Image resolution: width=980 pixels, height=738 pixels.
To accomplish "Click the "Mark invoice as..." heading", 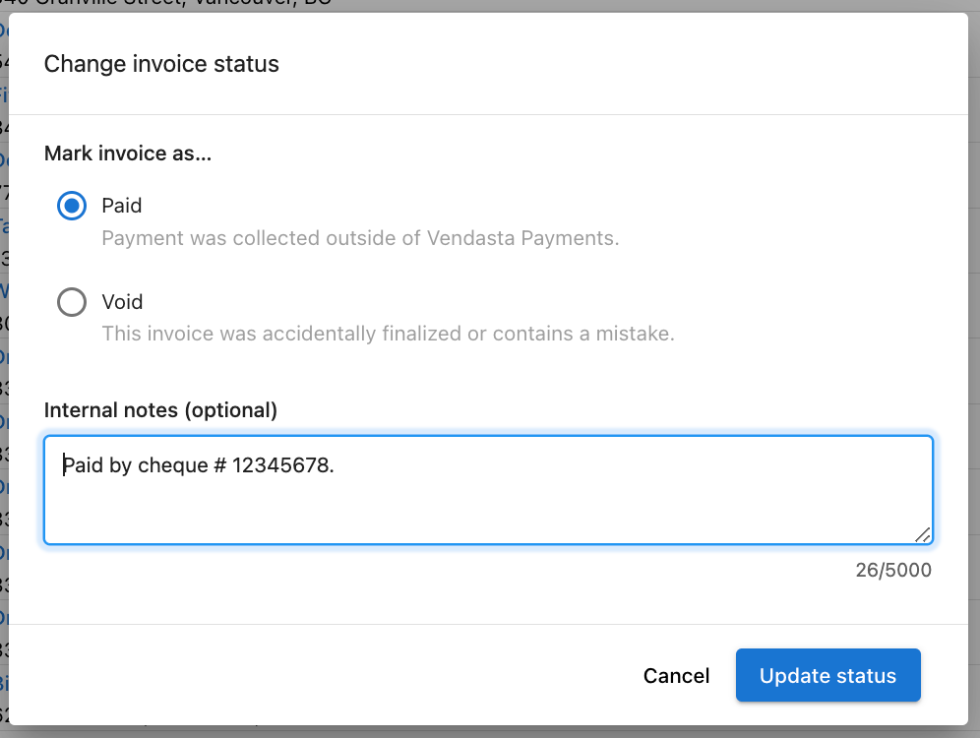I will 128,154.
